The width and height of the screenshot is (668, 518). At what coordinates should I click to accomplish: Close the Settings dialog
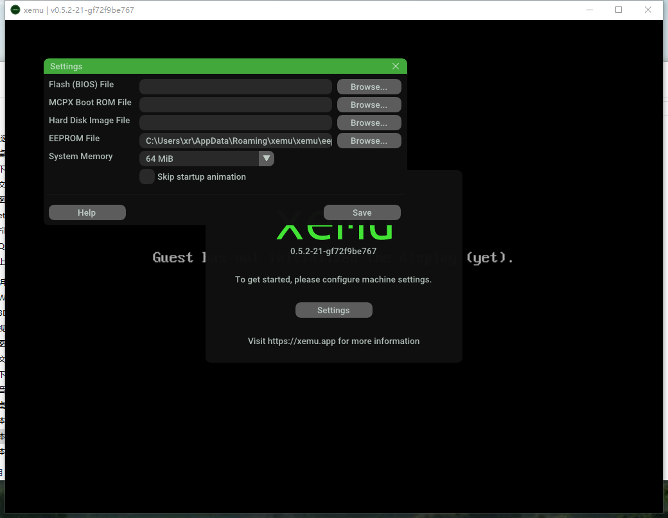(x=396, y=66)
